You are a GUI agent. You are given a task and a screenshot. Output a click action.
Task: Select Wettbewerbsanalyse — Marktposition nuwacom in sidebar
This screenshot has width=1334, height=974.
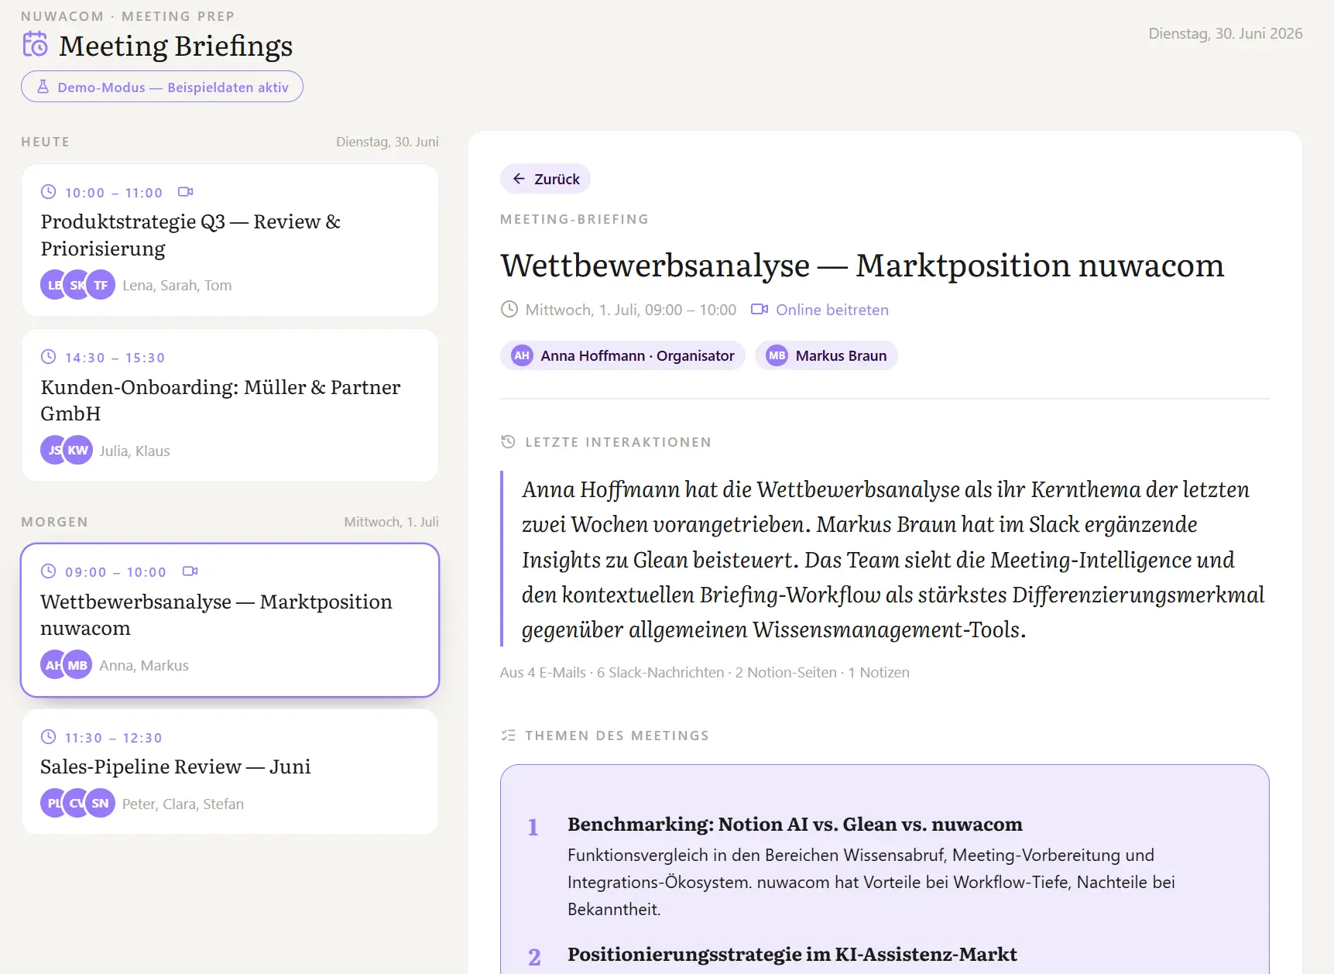click(230, 620)
